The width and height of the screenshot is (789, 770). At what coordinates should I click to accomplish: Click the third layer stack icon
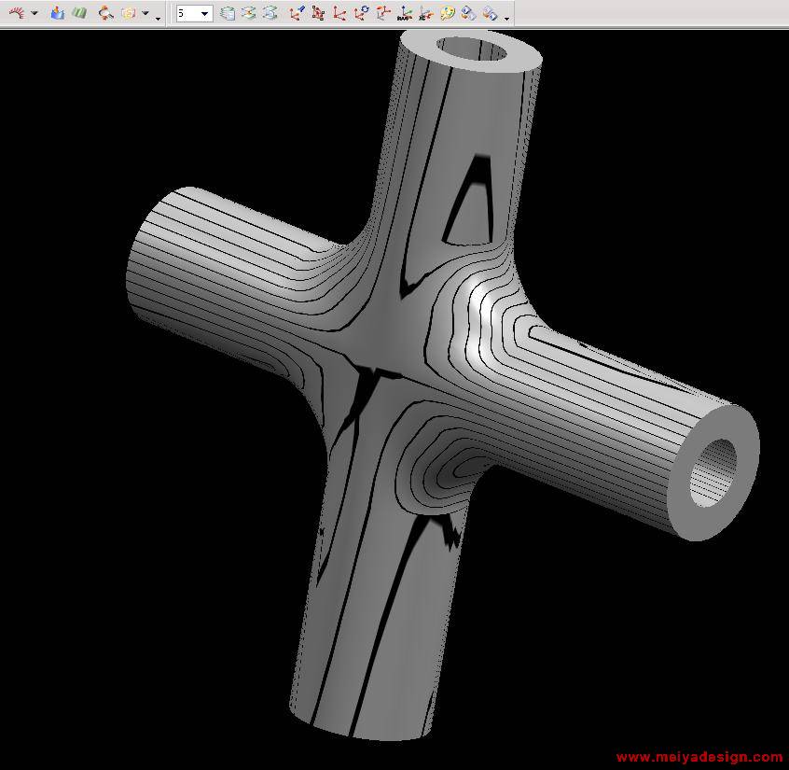pos(270,13)
